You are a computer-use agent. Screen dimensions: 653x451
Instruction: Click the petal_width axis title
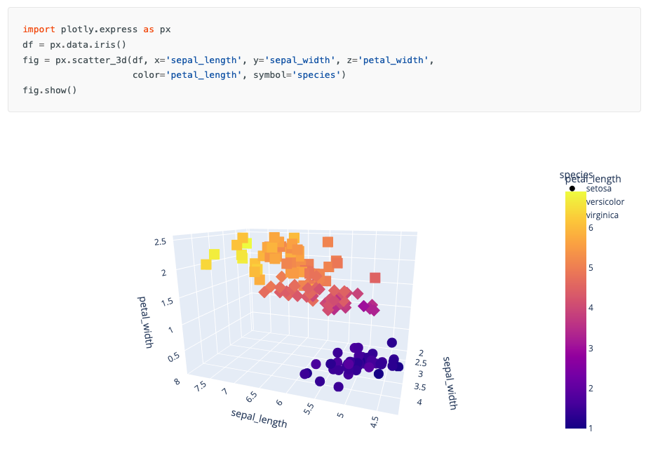pyautogui.click(x=145, y=322)
